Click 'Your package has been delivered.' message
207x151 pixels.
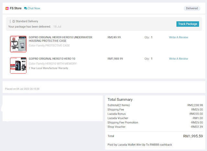[29, 27]
